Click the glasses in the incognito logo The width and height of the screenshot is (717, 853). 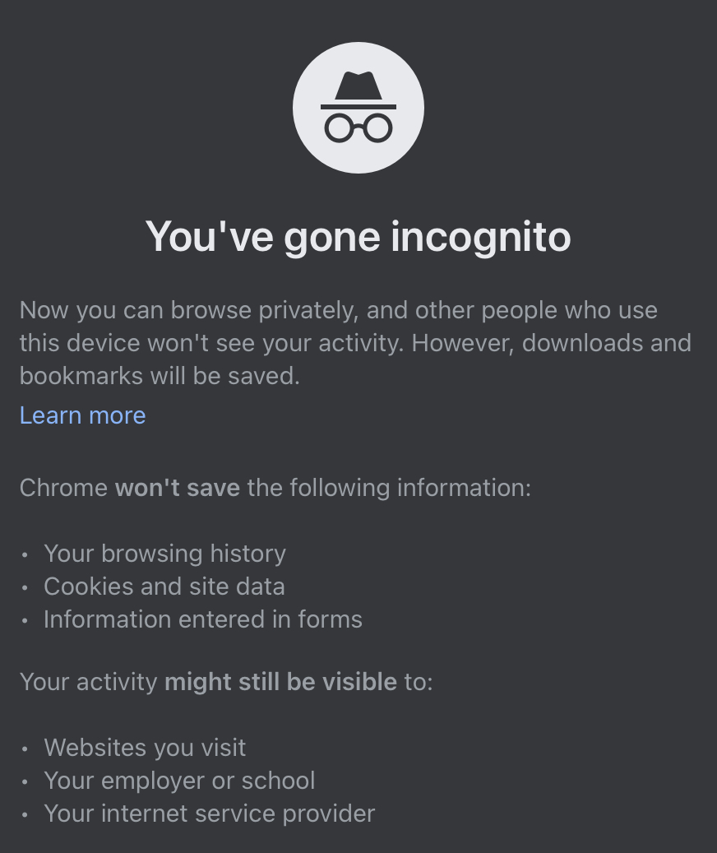[358, 127]
